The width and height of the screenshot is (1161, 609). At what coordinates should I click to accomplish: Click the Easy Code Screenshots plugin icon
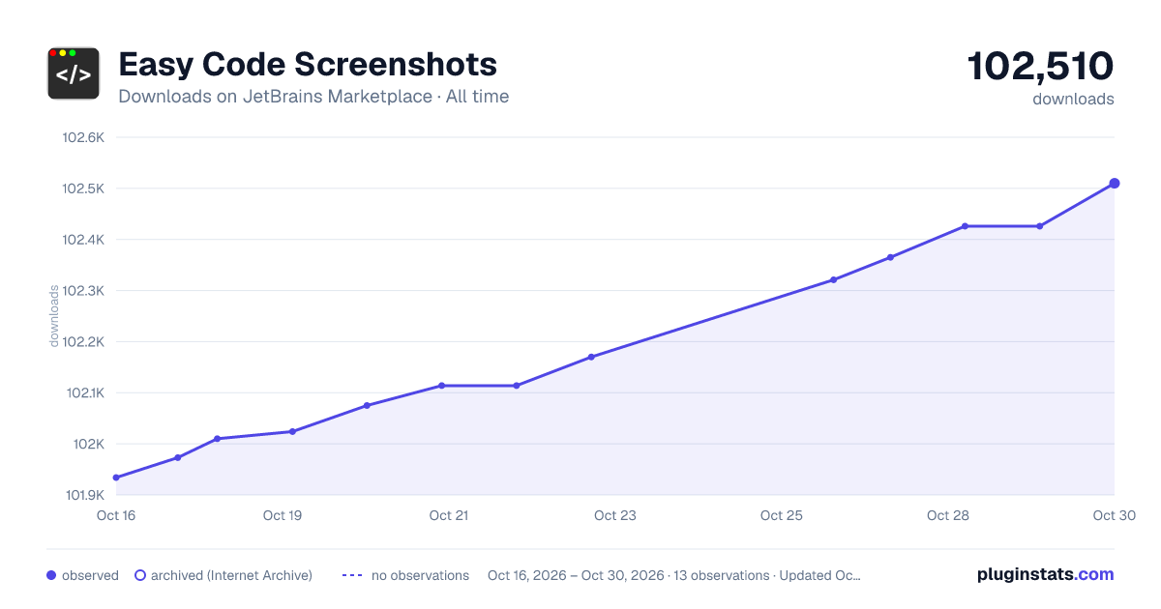(74, 73)
